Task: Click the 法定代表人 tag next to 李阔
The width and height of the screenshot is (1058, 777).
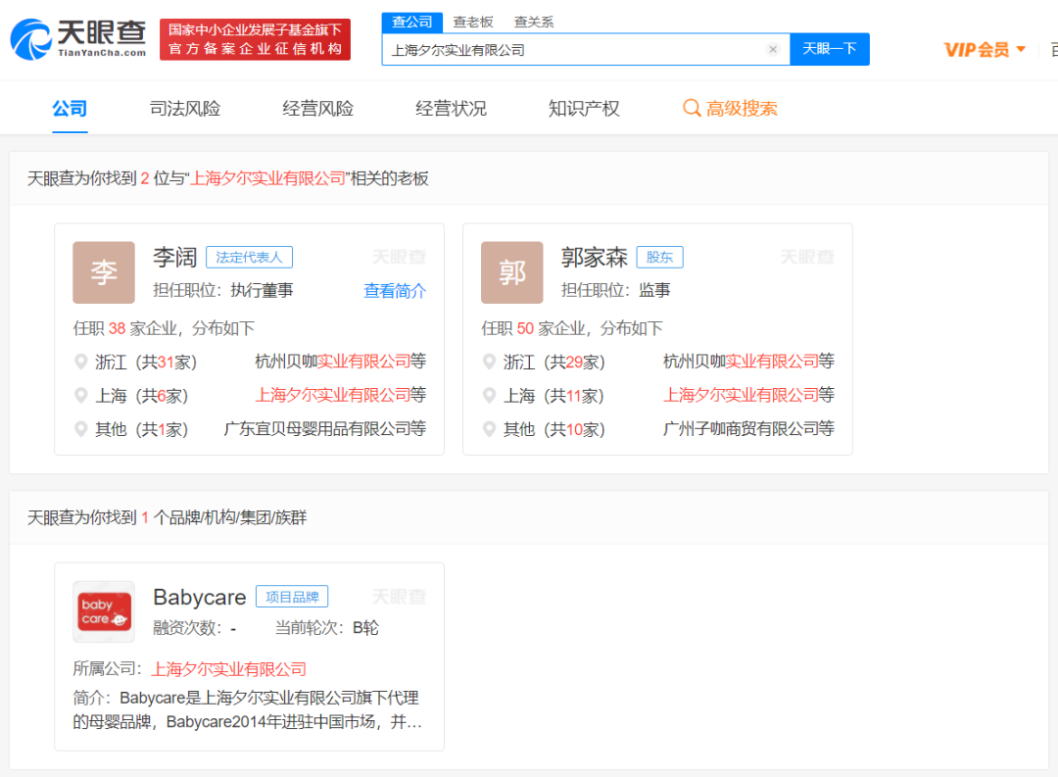Action: click(x=249, y=256)
